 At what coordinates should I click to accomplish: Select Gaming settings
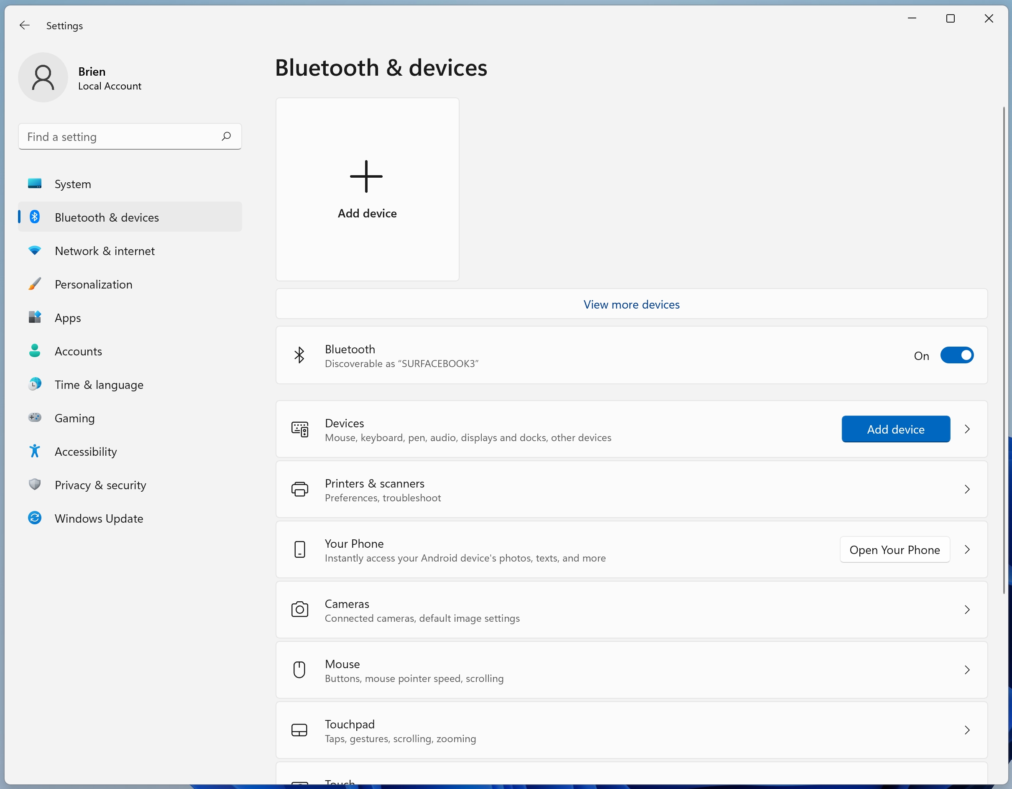(74, 417)
